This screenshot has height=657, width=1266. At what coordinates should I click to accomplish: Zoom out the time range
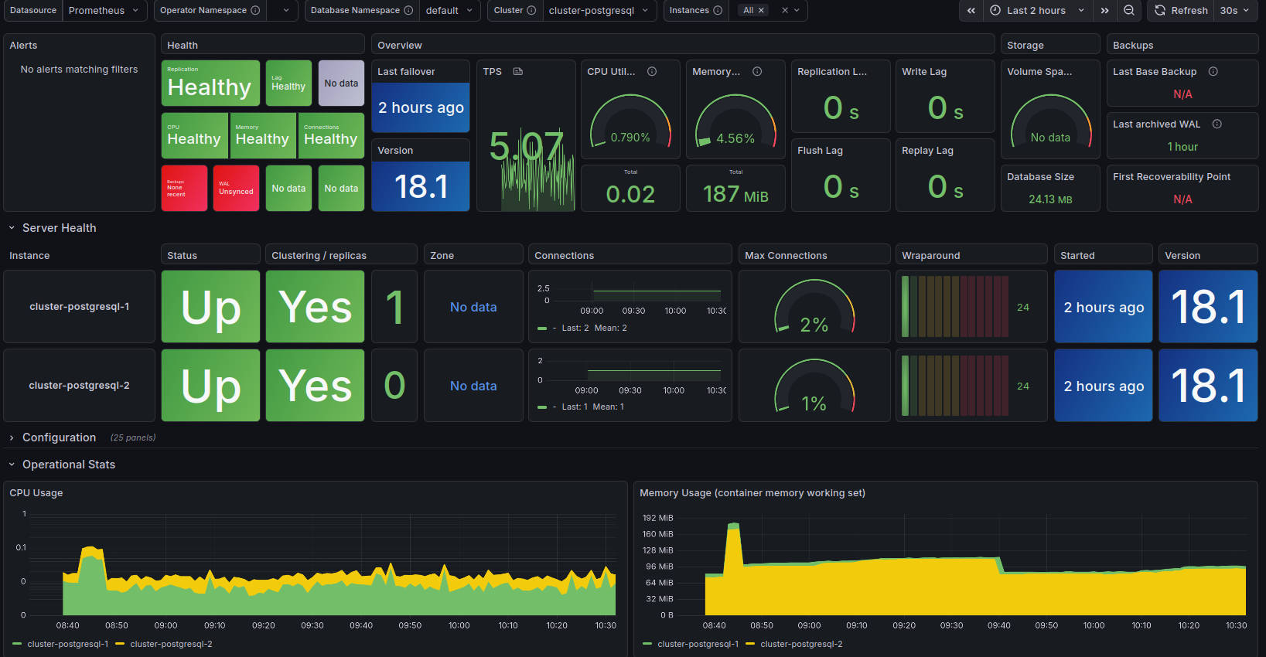point(1129,10)
